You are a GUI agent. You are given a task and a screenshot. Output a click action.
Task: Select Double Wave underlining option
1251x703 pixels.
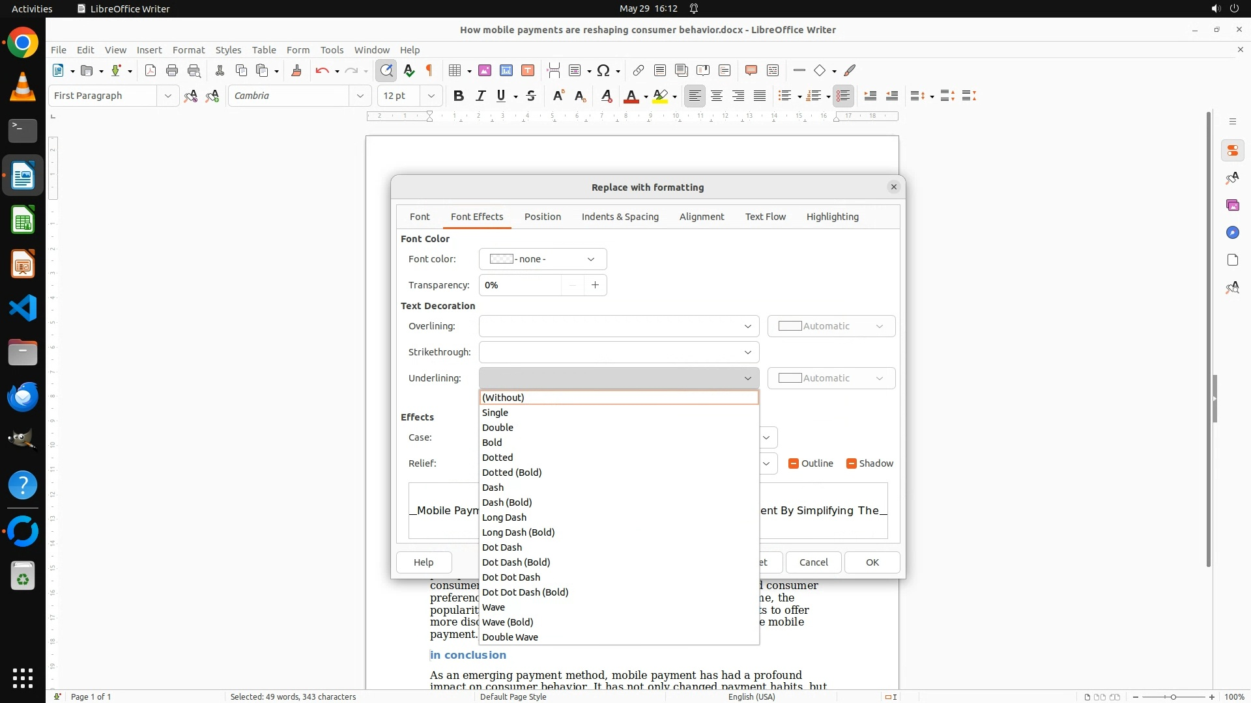(x=510, y=637)
